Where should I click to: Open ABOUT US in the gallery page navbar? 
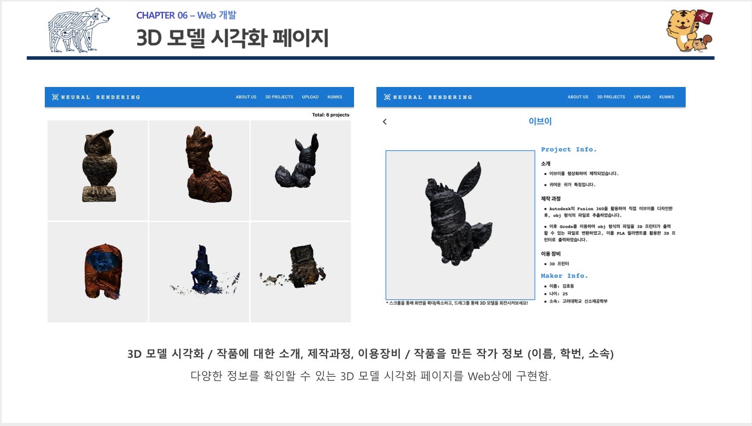(246, 97)
